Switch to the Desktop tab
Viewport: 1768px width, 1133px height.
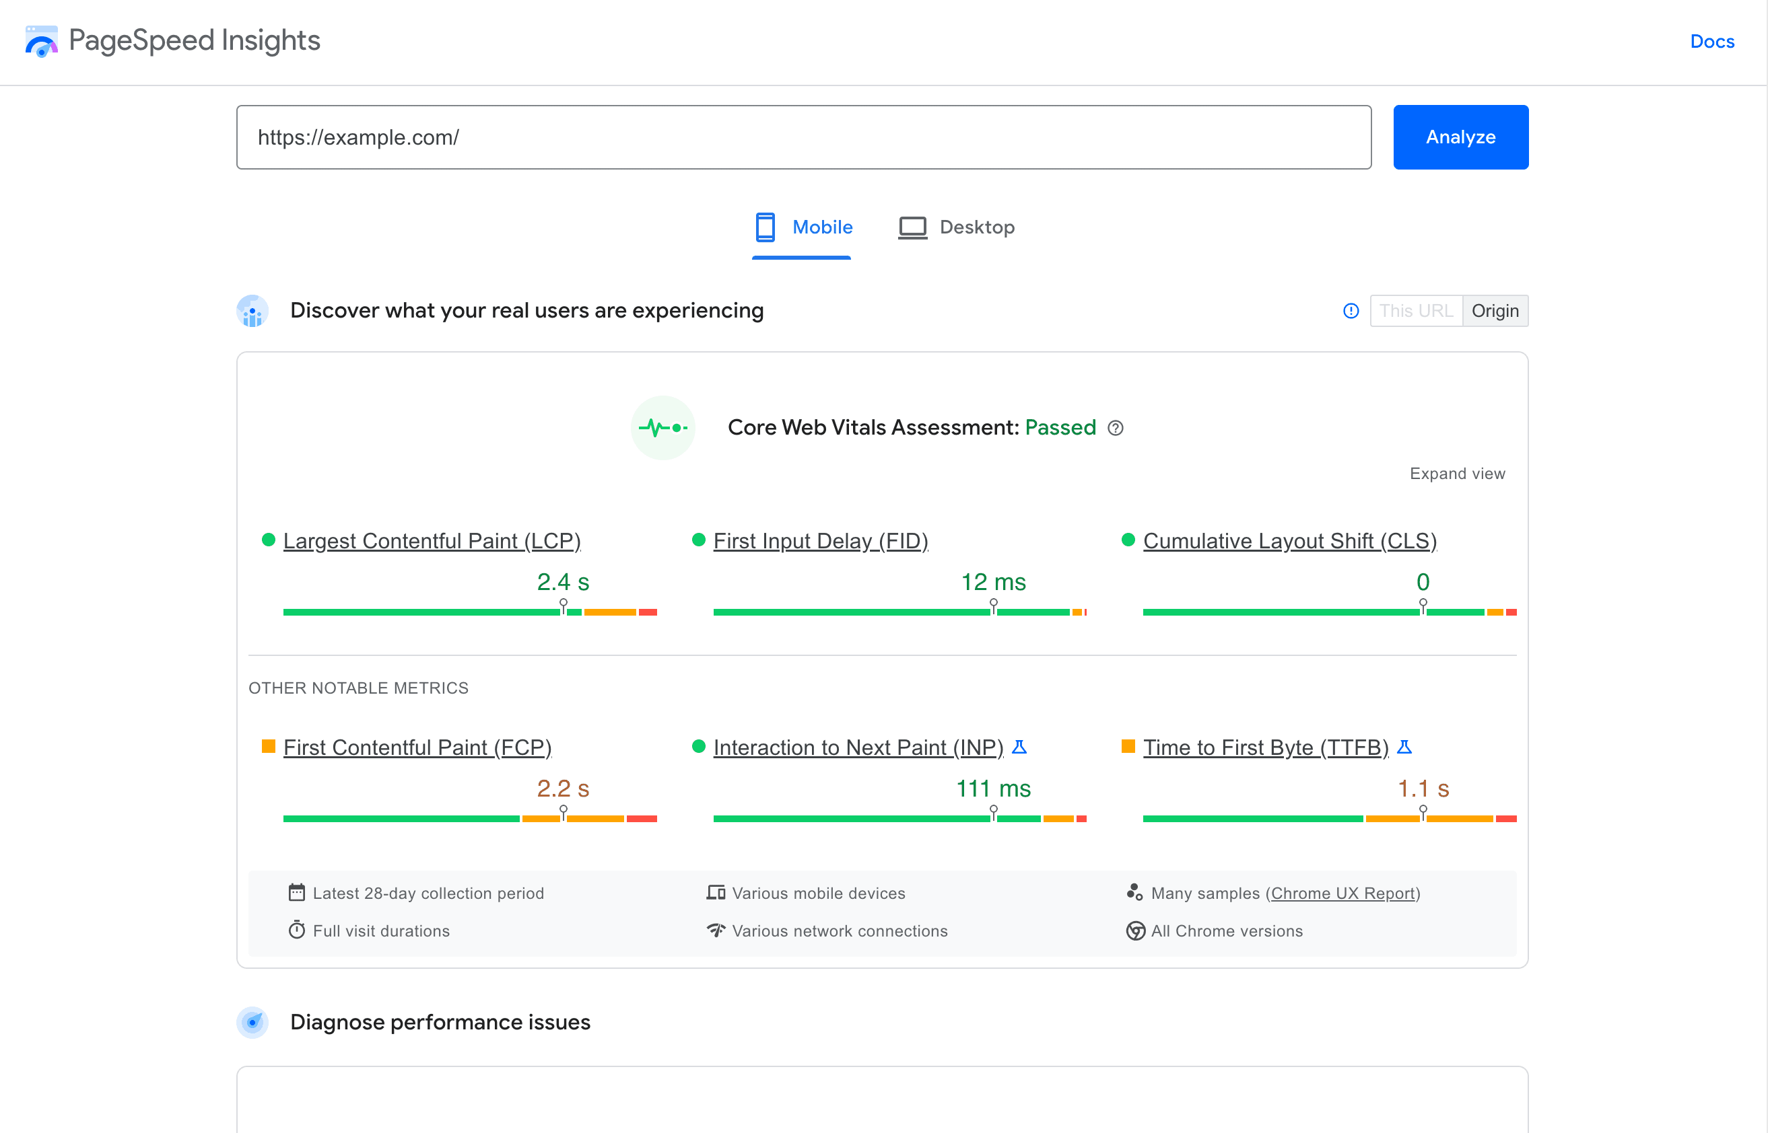click(x=957, y=227)
